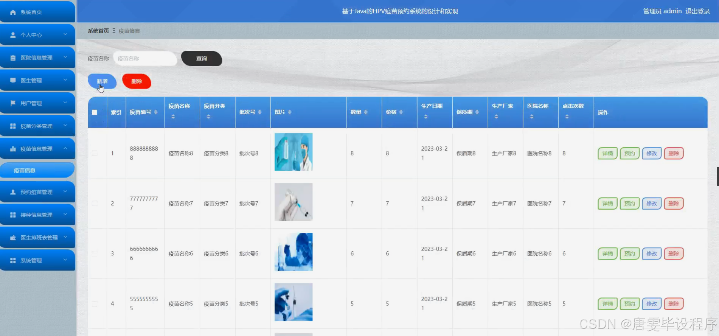Expand 系统管理 menu chevron
This screenshot has height=336, width=719.
coord(65,260)
